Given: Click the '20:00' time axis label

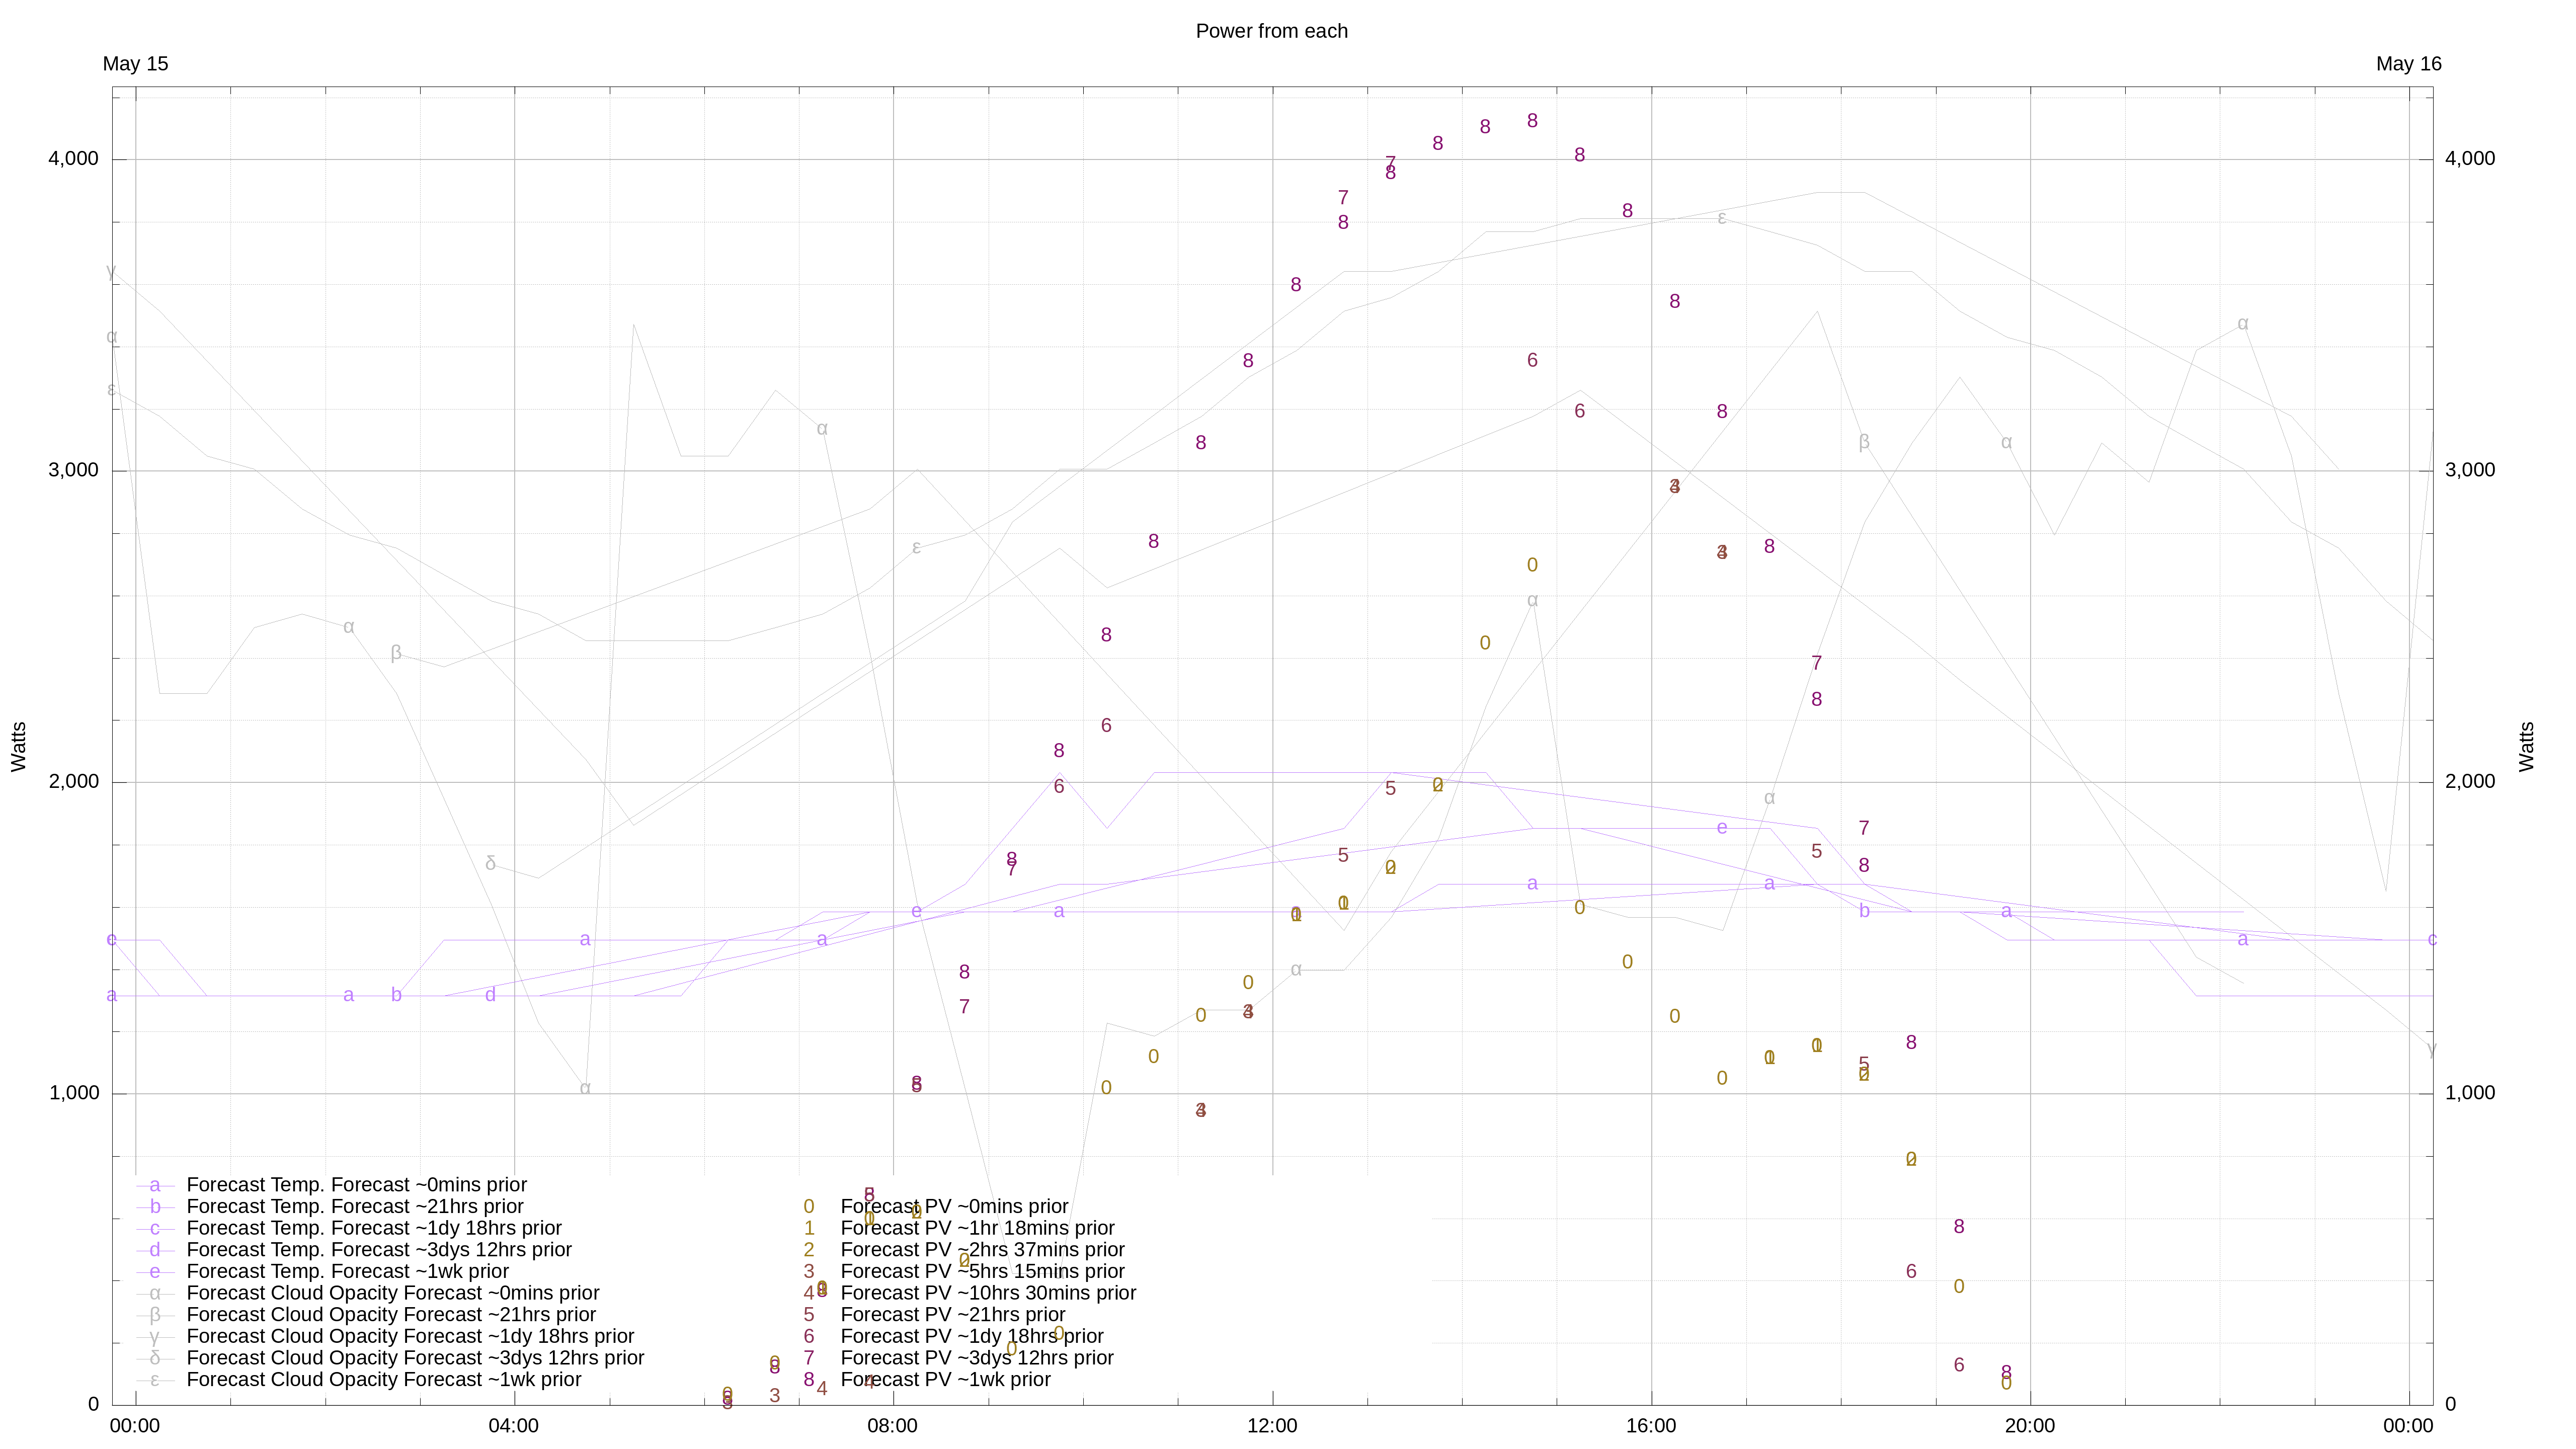Looking at the screenshot, I should pos(2030,1426).
